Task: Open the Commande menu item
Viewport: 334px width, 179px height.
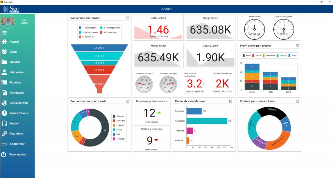Action: (x=17, y=93)
